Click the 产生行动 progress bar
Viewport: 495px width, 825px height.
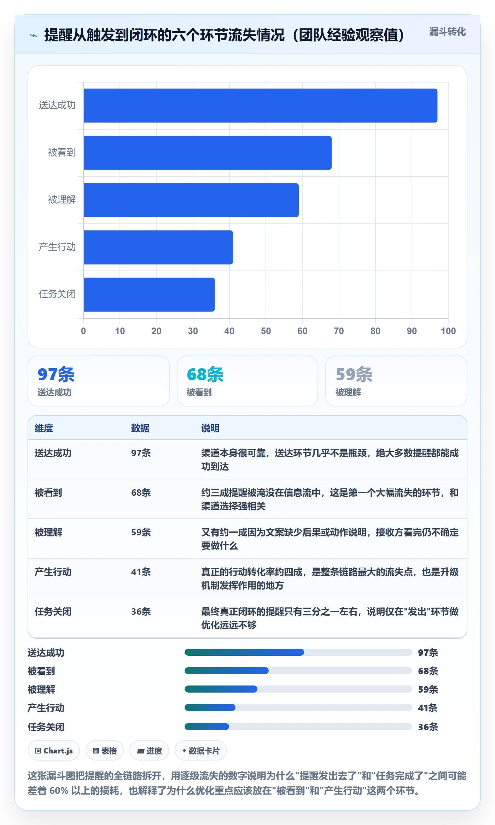(x=298, y=707)
